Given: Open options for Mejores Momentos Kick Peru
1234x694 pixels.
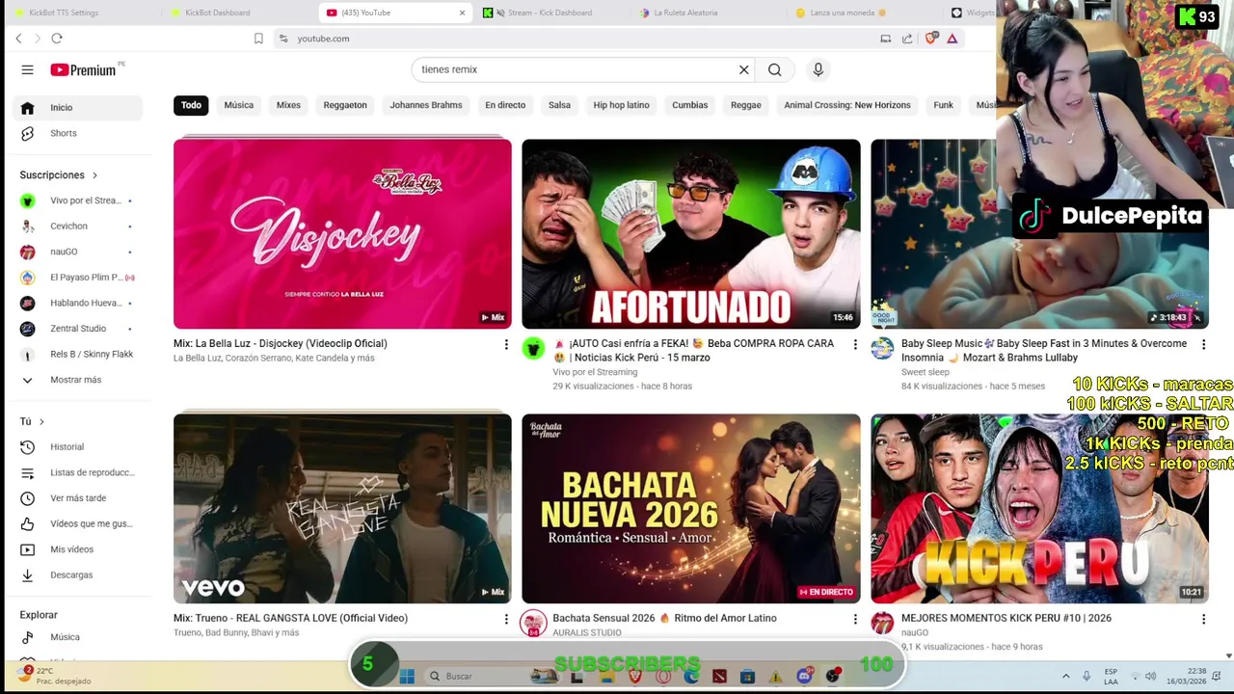Looking at the screenshot, I should pos(1203,619).
